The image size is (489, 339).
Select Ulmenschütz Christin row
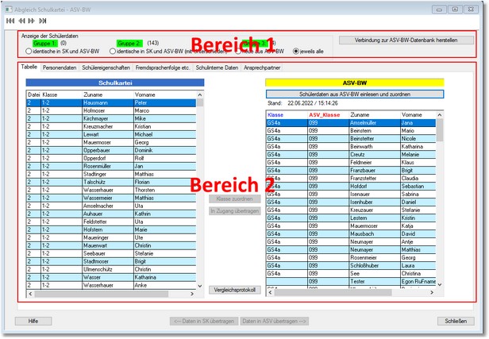click(x=111, y=269)
